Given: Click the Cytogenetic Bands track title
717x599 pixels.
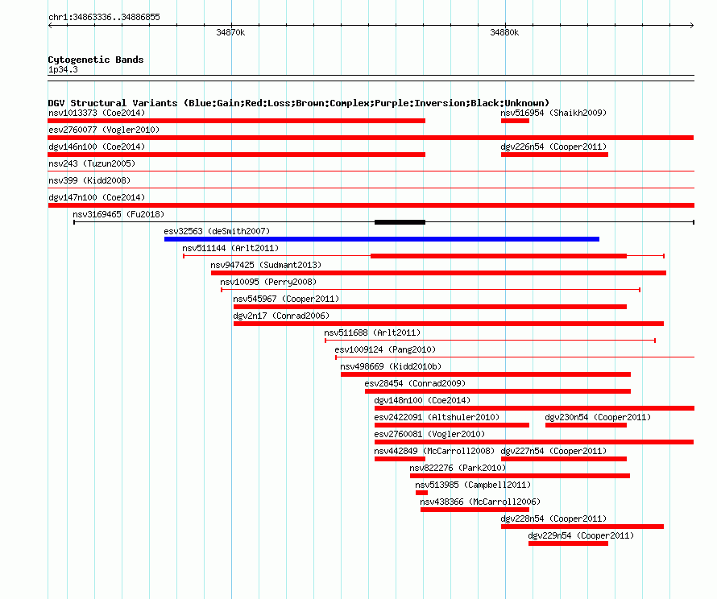Looking at the screenshot, I should (96, 60).
